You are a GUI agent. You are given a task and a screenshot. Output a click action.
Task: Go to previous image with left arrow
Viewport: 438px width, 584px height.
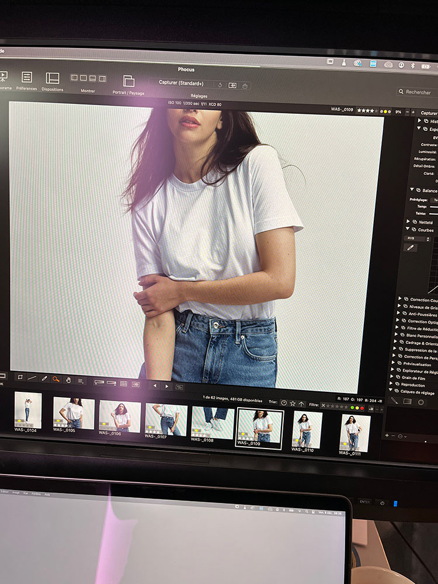pos(155,386)
